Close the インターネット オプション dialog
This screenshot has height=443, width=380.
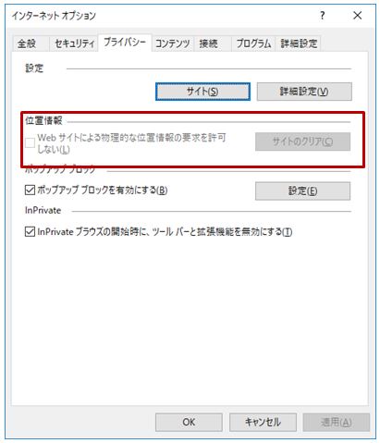pyautogui.click(x=358, y=16)
